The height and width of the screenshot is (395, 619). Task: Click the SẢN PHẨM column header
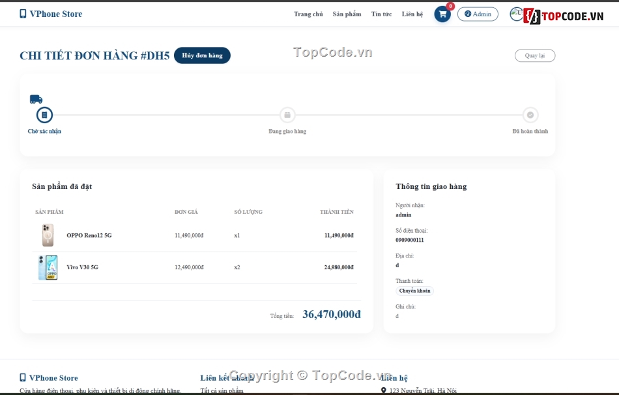(50, 212)
